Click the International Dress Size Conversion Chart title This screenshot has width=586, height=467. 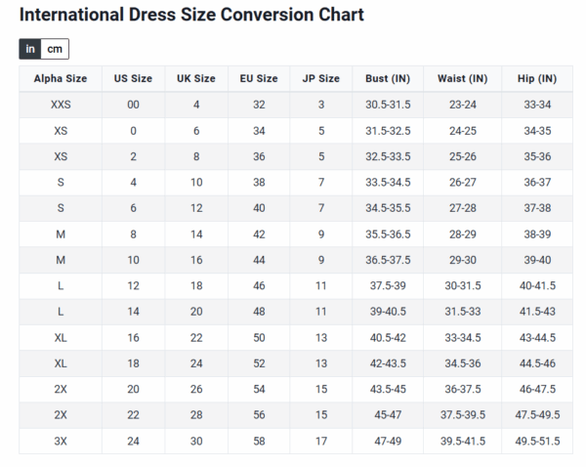point(191,15)
